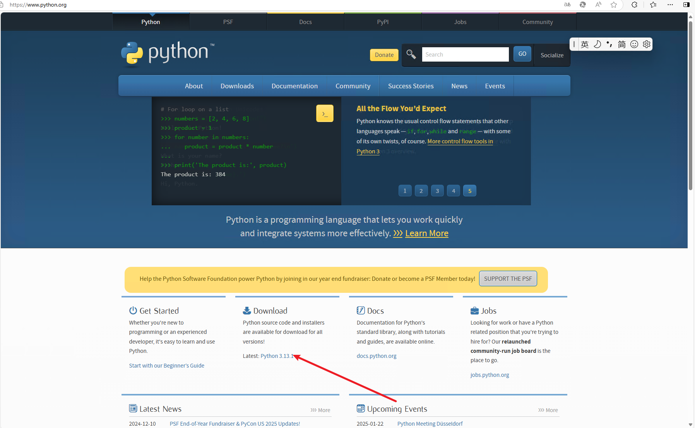Viewport: 695px width, 428px height.
Task: Click the Latest News newspaper icon
Action: [x=133, y=408]
